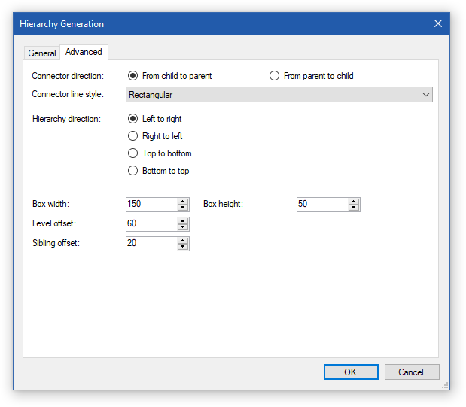Choose Right to left hierarchy direction
The height and width of the screenshot is (407, 466).
pos(155,136)
